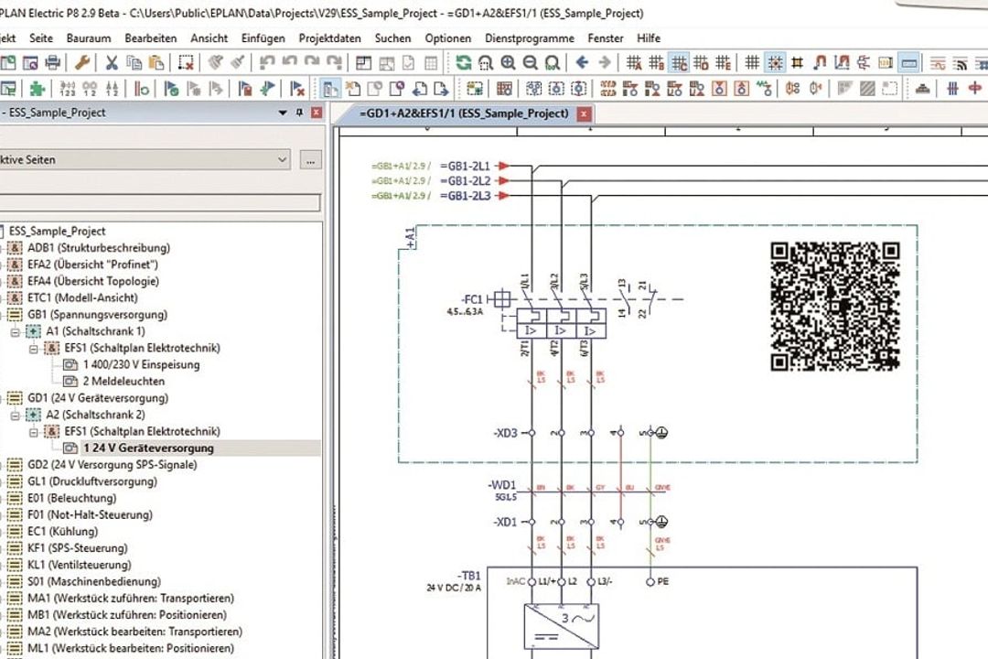Click the -TB1 power supply label
The height and width of the screenshot is (659, 988).
pos(469,576)
